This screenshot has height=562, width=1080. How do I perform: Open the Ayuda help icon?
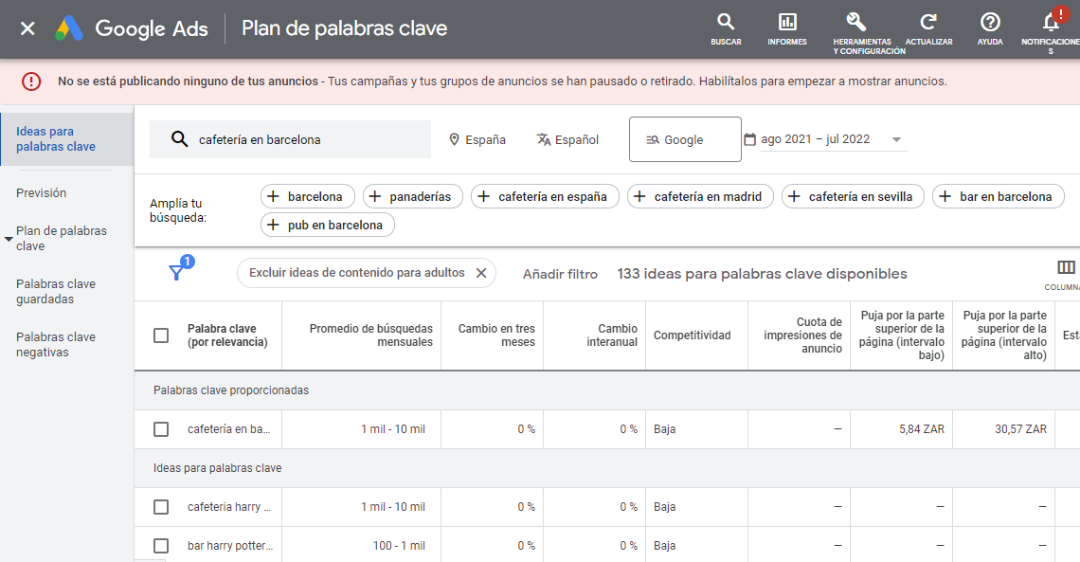click(990, 23)
